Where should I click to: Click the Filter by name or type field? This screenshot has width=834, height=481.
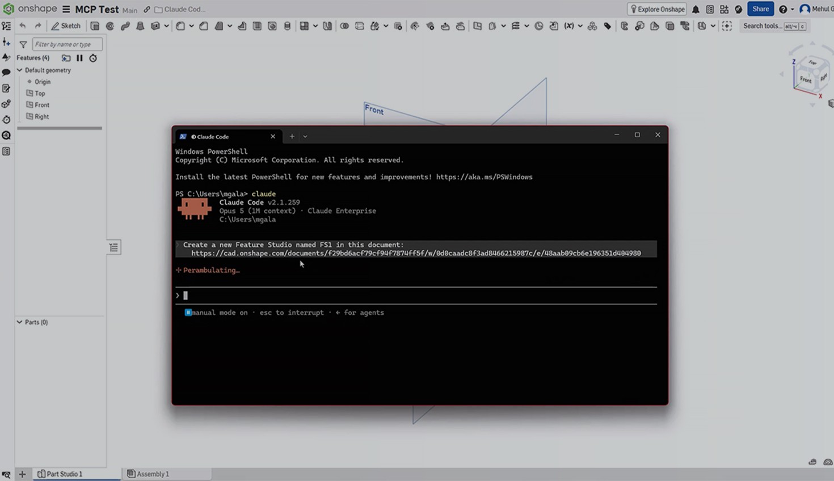pos(68,44)
